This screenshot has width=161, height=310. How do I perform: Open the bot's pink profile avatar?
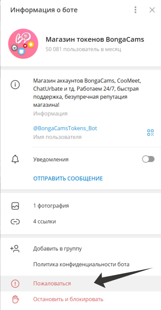pos(23,44)
